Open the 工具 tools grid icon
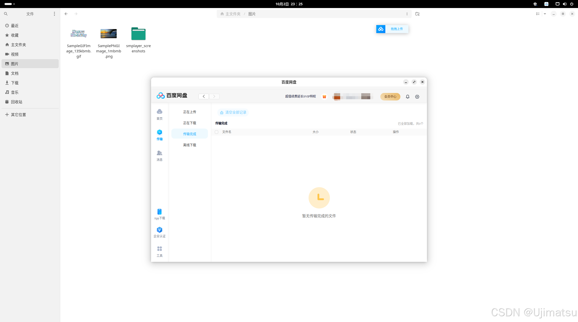The width and height of the screenshot is (578, 322). 159,249
